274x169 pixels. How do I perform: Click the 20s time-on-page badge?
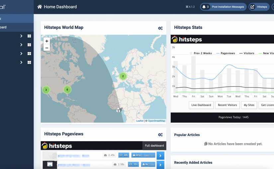click(x=124, y=155)
